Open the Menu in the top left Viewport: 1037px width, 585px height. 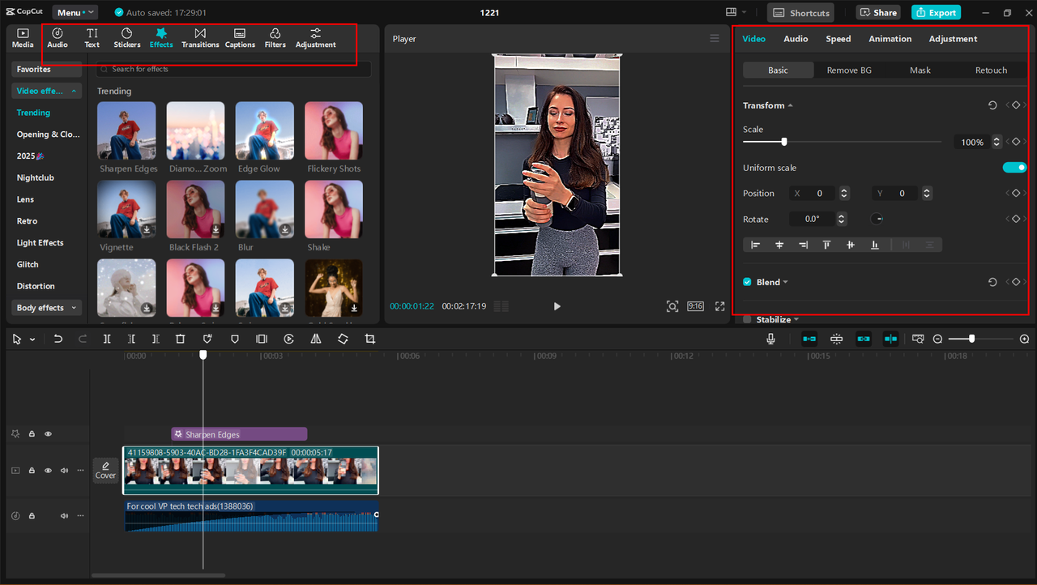pos(75,11)
